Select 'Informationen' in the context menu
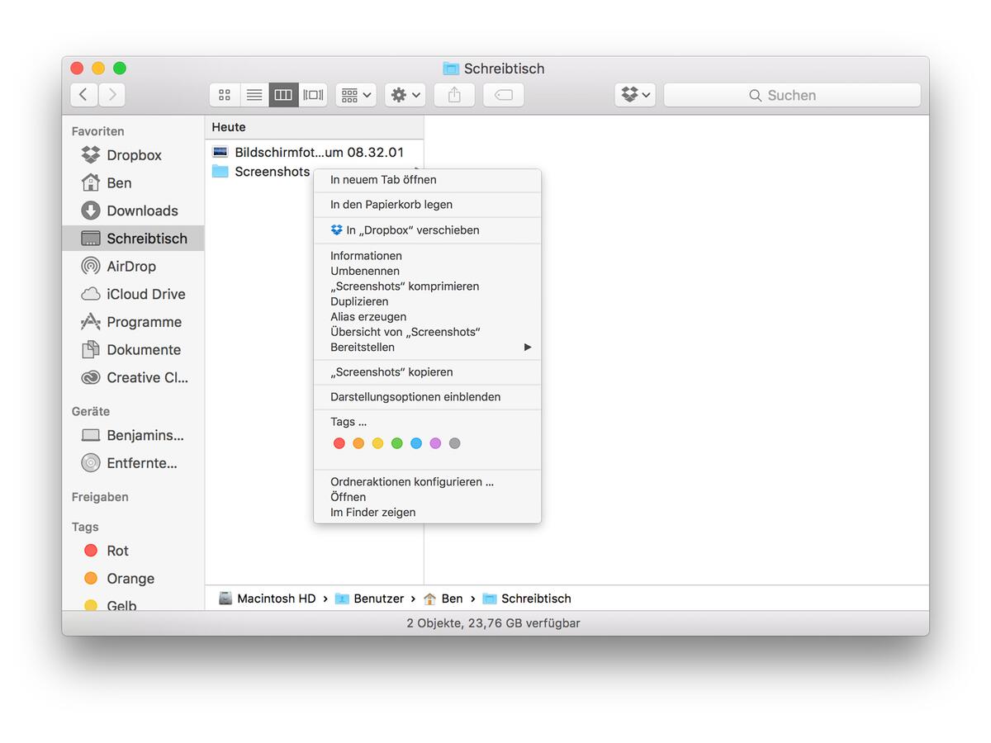The width and height of the screenshot is (991, 743). [x=364, y=255]
